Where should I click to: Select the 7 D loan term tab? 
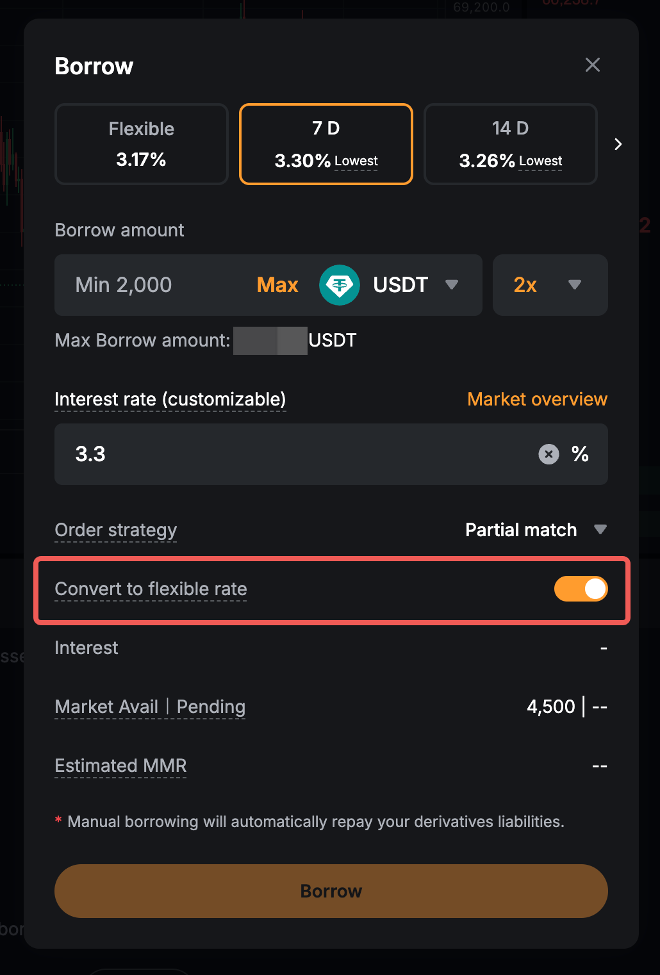point(326,144)
